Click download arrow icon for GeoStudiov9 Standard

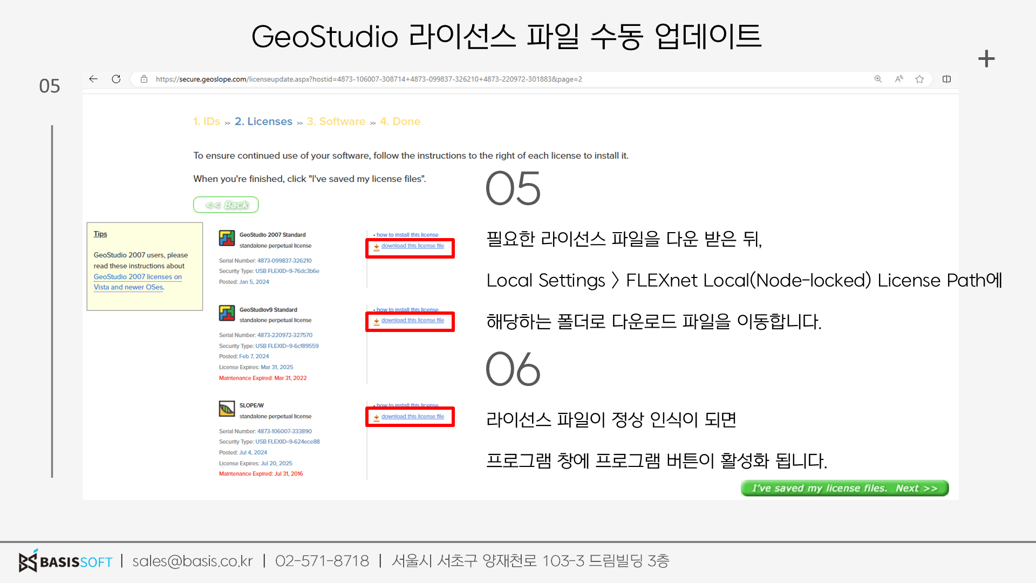376,322
